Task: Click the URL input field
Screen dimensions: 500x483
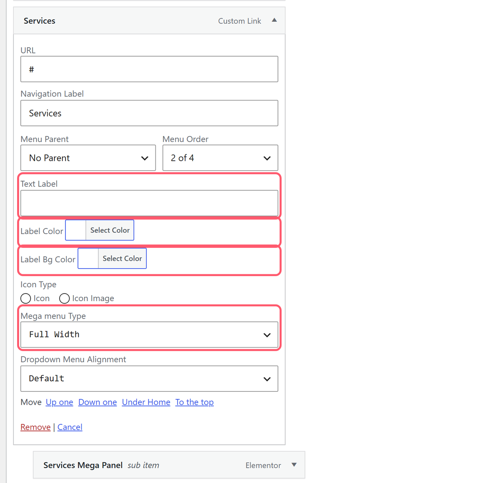Action: (149, 69)
